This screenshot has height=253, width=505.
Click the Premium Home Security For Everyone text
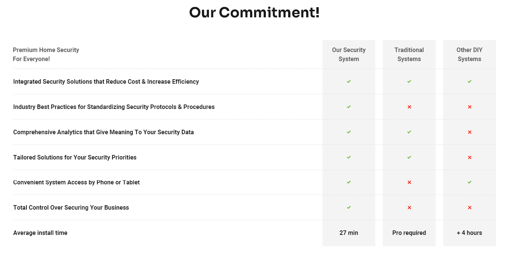[46, 54]
